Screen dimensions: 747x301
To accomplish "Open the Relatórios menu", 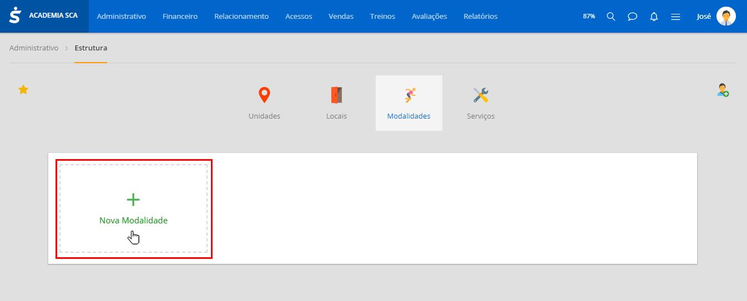I will click(481, 17).
